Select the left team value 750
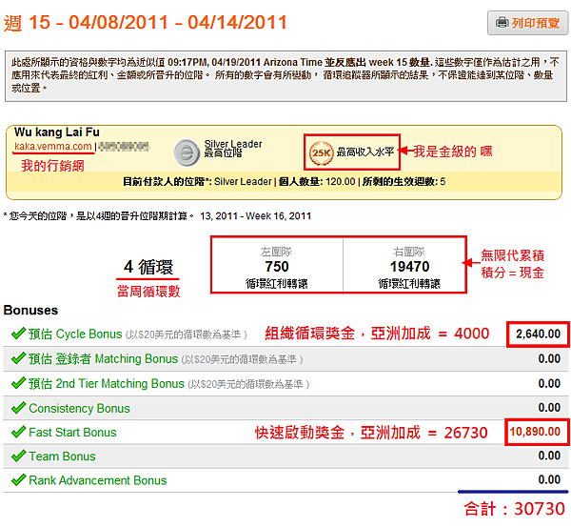Screen dimensions: 571x527 [x=277, y=267]
